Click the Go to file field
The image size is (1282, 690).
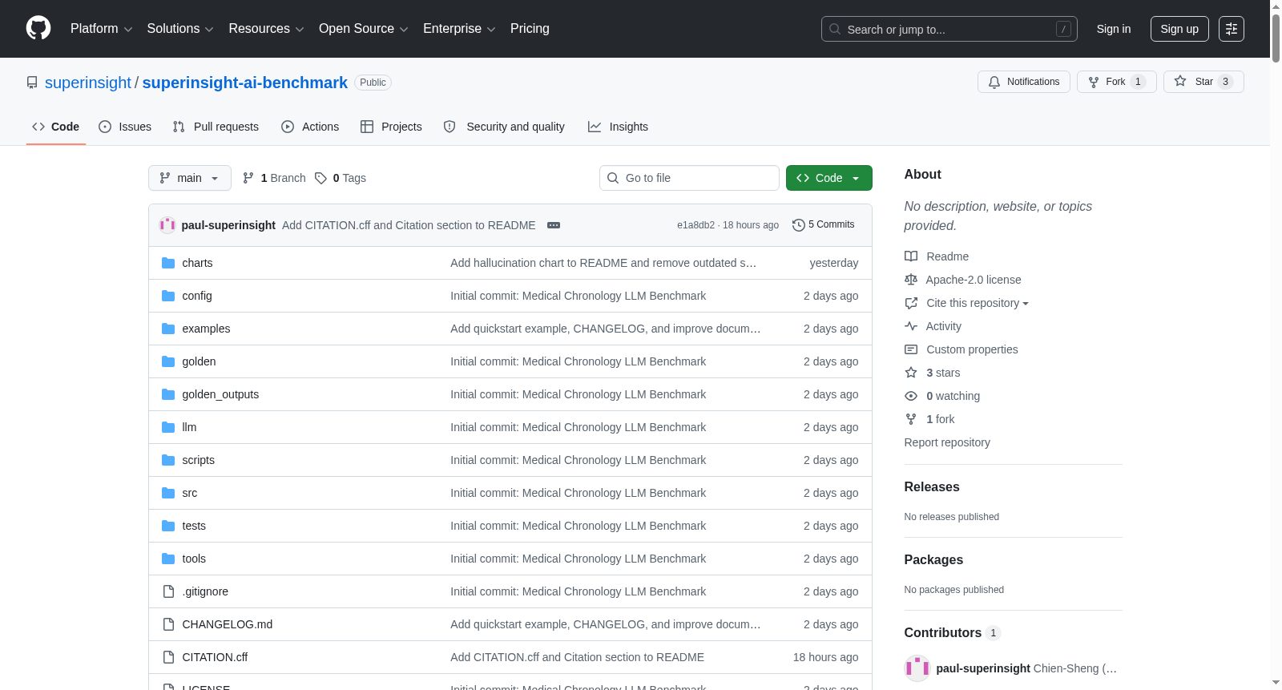pos(689,178)
